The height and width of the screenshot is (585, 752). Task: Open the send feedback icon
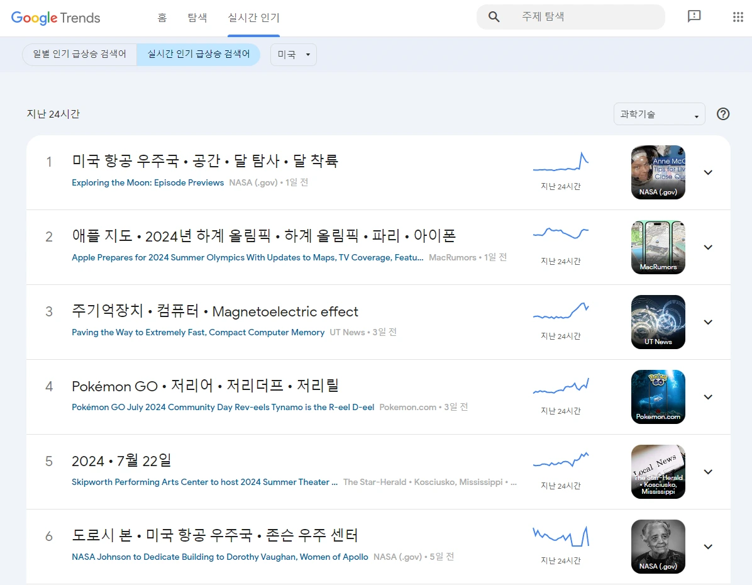pos(694,17)
